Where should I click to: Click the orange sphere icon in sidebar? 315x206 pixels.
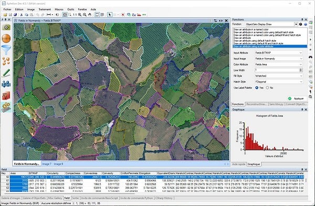[x=6, y=38]
